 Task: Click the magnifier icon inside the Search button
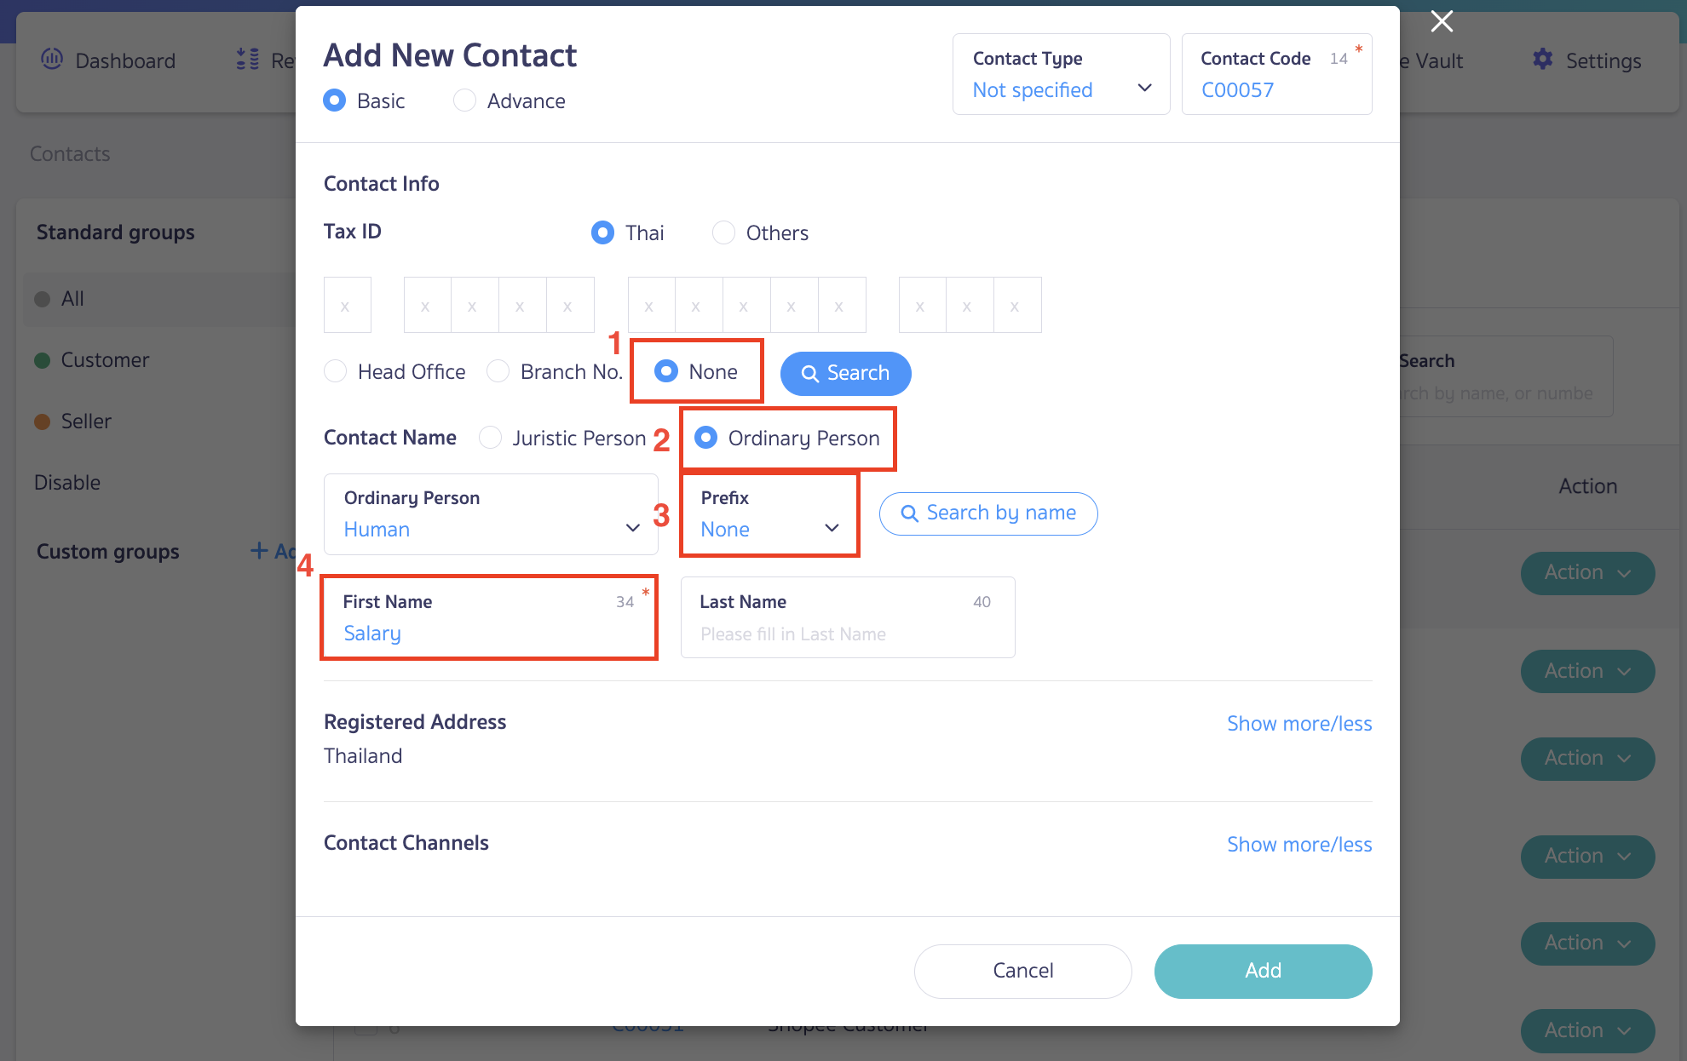point(810,373)
